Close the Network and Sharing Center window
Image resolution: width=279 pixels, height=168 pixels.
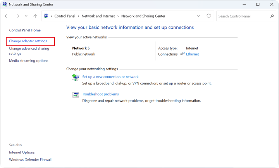[x=272, y=4]
